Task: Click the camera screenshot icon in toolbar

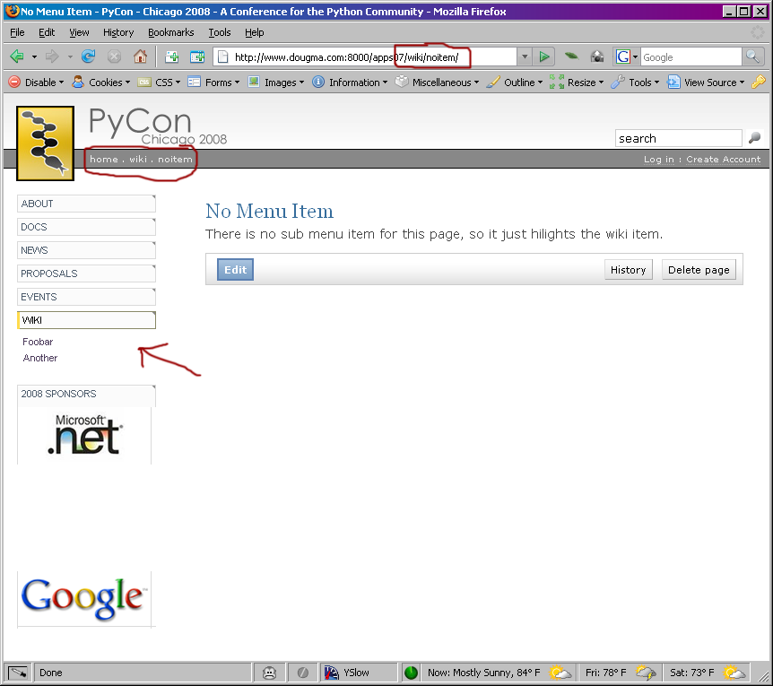Action: point(596,56)
